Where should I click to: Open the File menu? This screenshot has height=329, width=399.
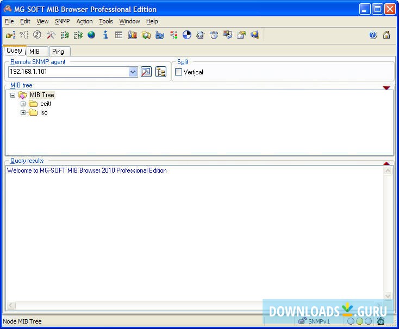pyautogui.click(x=9, y=21)
